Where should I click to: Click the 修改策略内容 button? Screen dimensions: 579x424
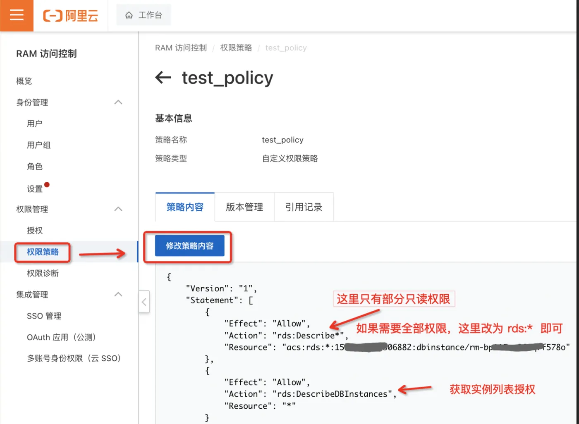pos(190,246)
